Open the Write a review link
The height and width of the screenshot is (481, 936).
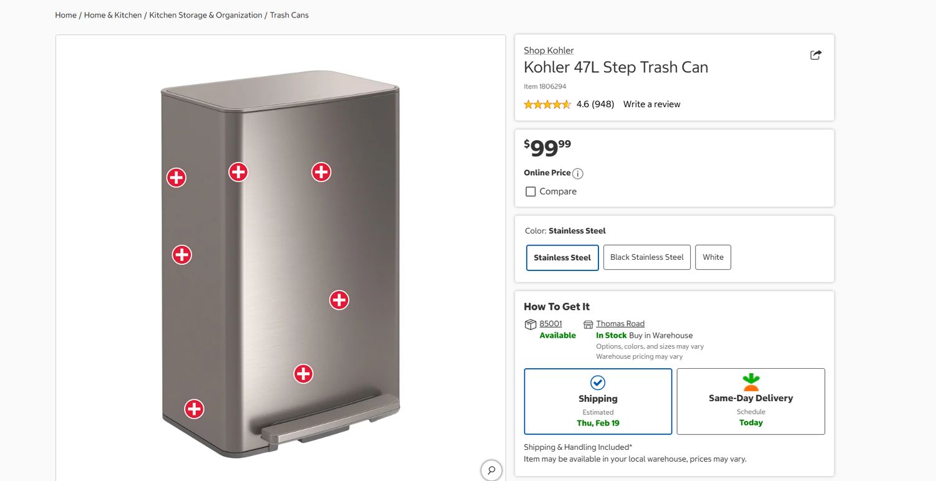point(651,104)
